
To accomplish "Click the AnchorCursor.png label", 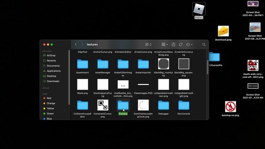I will pyautogui.click(x=103, y=52).
